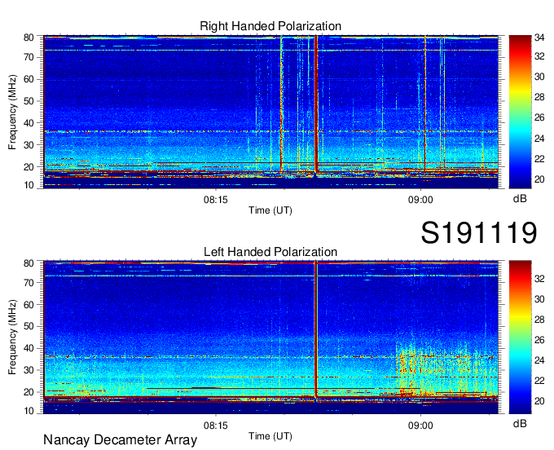Viewport: 554px width, 450px height.
Task: Click the left-handed spectrogram plot area
Action: [x=270, y=337]
